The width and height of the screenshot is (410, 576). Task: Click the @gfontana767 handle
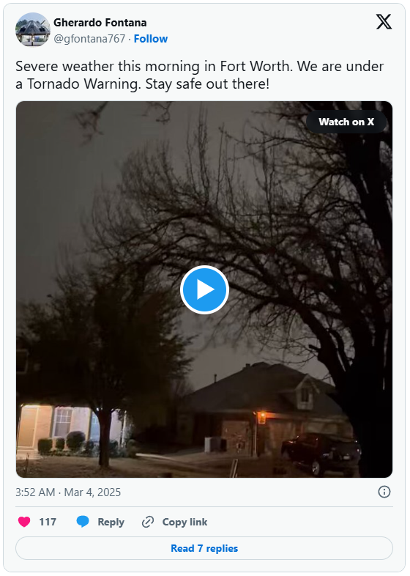tap(89, 39)
